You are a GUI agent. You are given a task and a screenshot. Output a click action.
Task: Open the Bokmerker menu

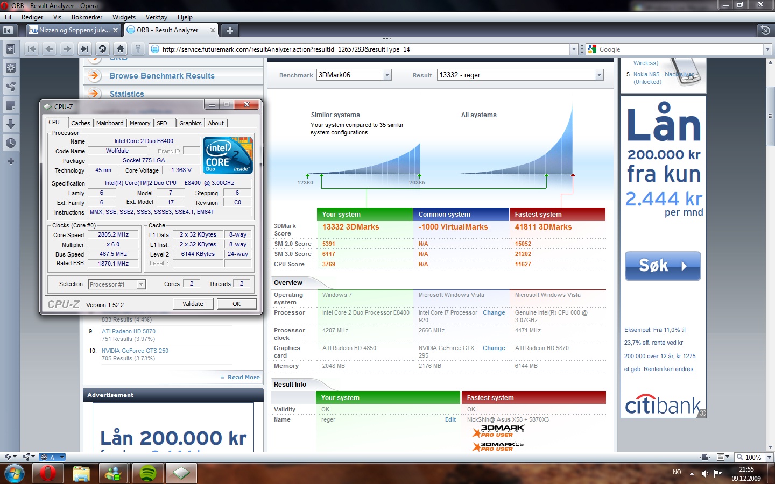click(x=87, y=17)
